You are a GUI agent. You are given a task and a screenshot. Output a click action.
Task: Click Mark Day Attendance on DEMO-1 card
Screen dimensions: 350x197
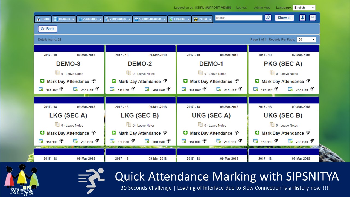coord(211,82)
